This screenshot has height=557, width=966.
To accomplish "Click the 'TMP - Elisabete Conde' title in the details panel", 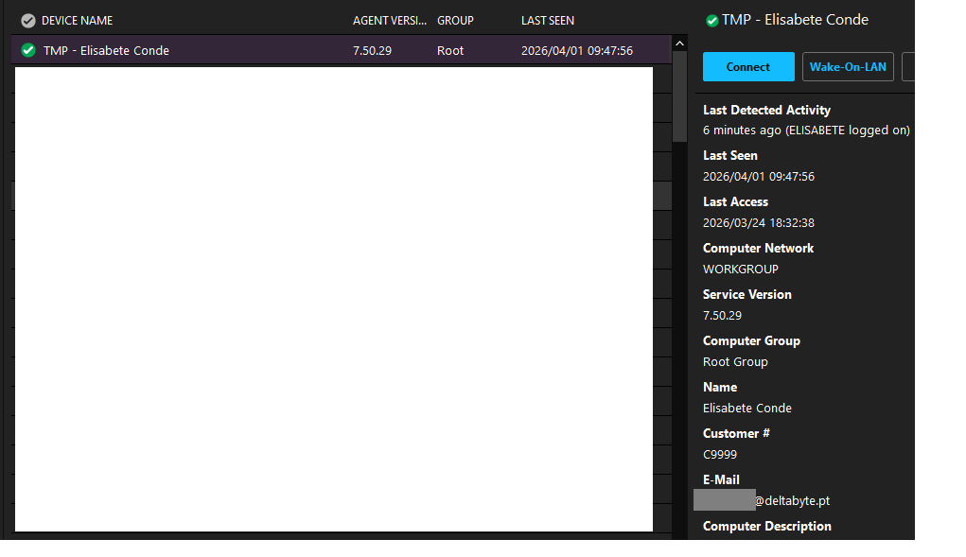I will pos(795,20).
